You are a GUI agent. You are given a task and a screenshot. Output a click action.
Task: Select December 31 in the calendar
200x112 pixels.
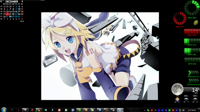click(19, 16)
